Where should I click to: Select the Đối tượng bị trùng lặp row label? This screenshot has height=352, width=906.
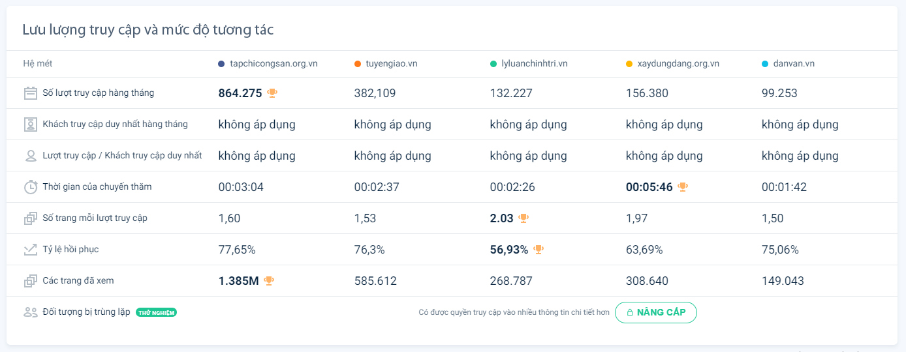[86, 312]
